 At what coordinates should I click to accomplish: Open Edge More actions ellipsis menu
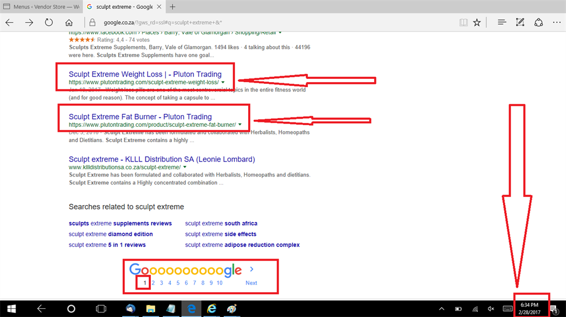coord(557,23)
